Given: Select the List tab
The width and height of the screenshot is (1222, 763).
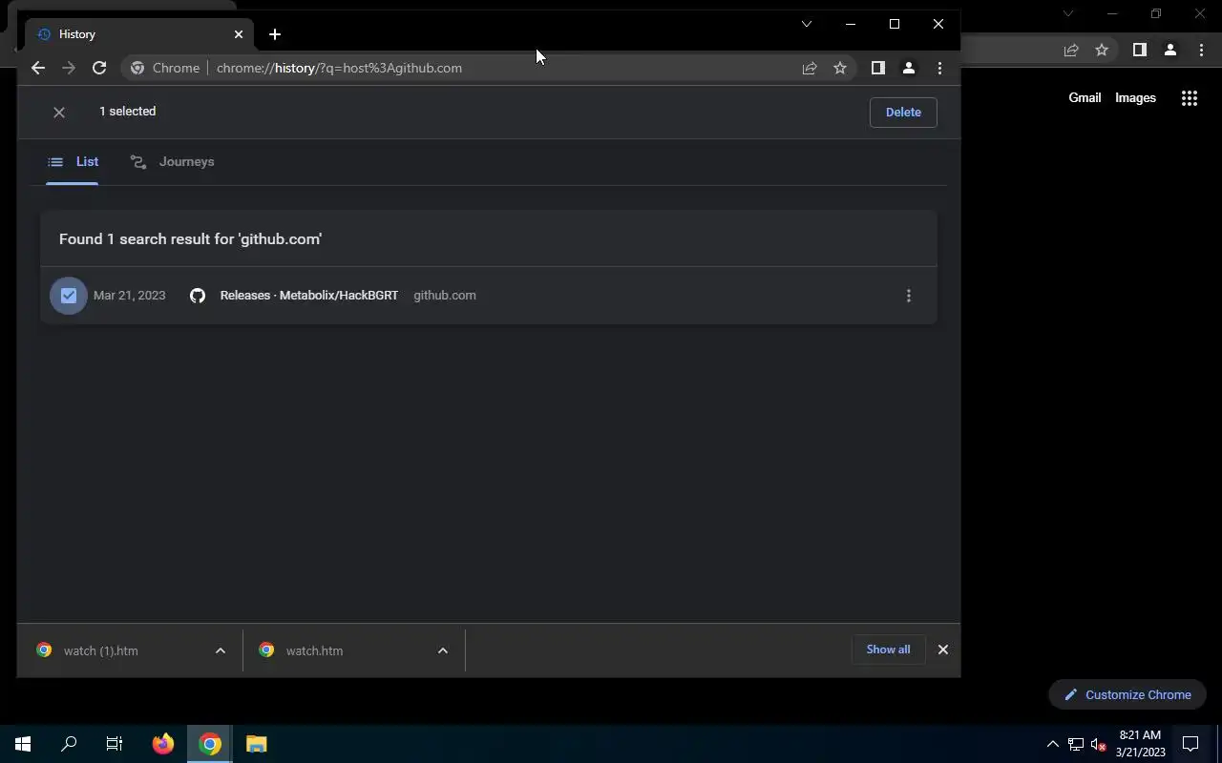Looking at the screenshot, I should (73, 162).
